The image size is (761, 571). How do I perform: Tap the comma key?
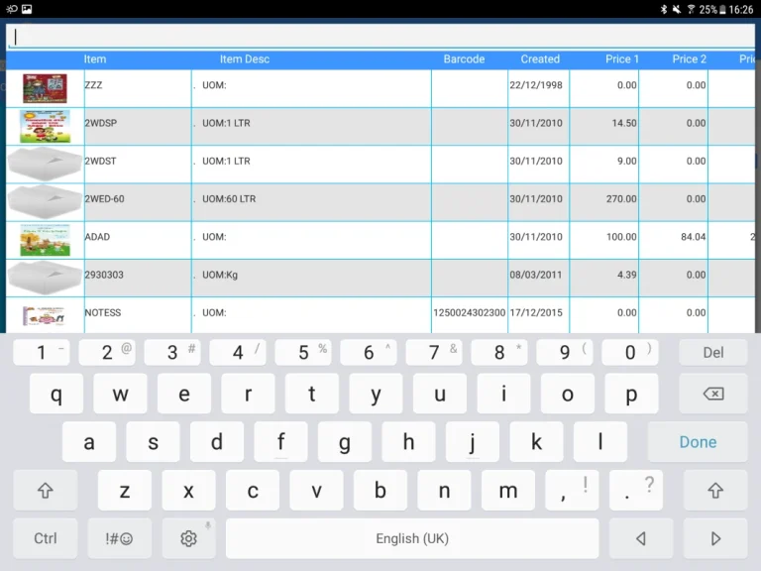click(x=572, y=491)
